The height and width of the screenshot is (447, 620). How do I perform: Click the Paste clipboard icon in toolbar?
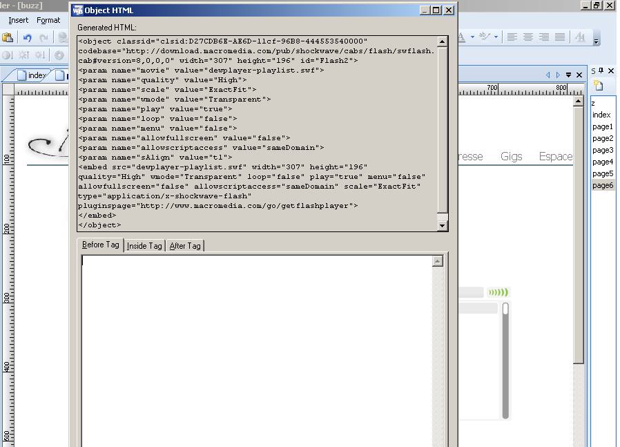coord(8,37)
